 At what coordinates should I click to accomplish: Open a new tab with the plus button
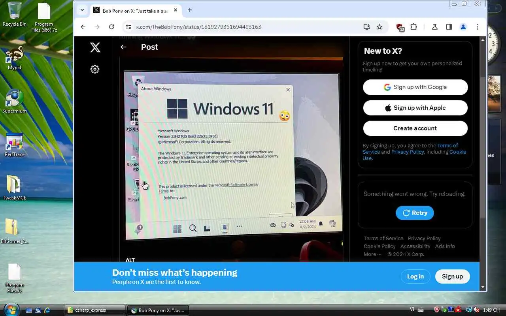click(190, 10)
